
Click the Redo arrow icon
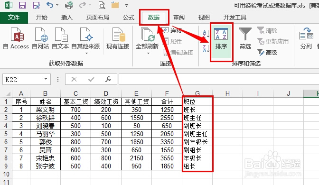coord(83,5)
